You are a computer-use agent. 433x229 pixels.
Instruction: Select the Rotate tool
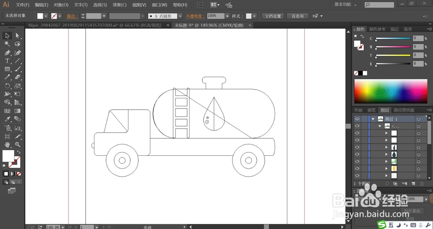pyautogui.click(x=7, y=86)
